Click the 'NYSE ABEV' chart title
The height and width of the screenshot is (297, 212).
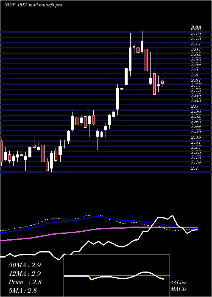coord(16,5)
